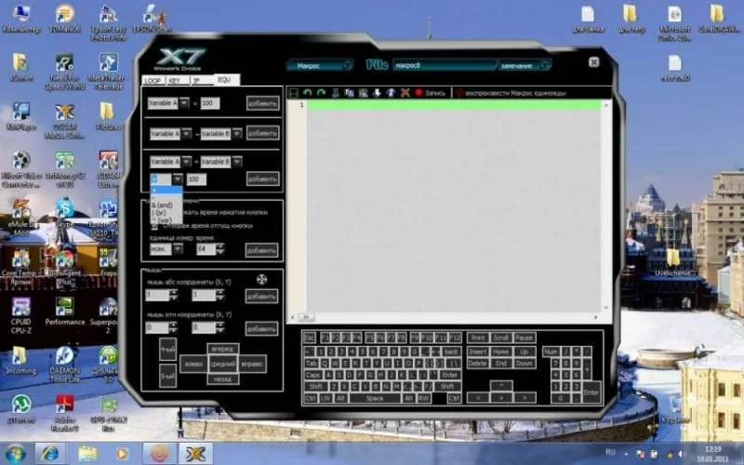Open Internet Explorer from the taskbar
This screenshot has width=744, height=465.
[50, 454]
